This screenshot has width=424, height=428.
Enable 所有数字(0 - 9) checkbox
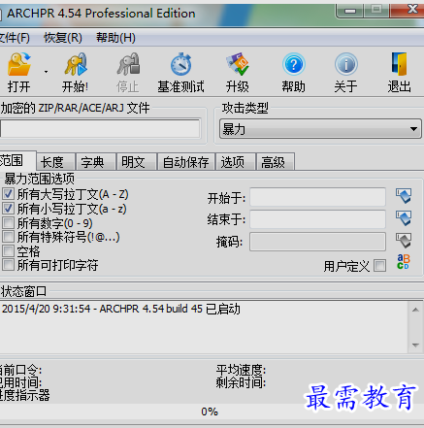(x=8, y=222)
